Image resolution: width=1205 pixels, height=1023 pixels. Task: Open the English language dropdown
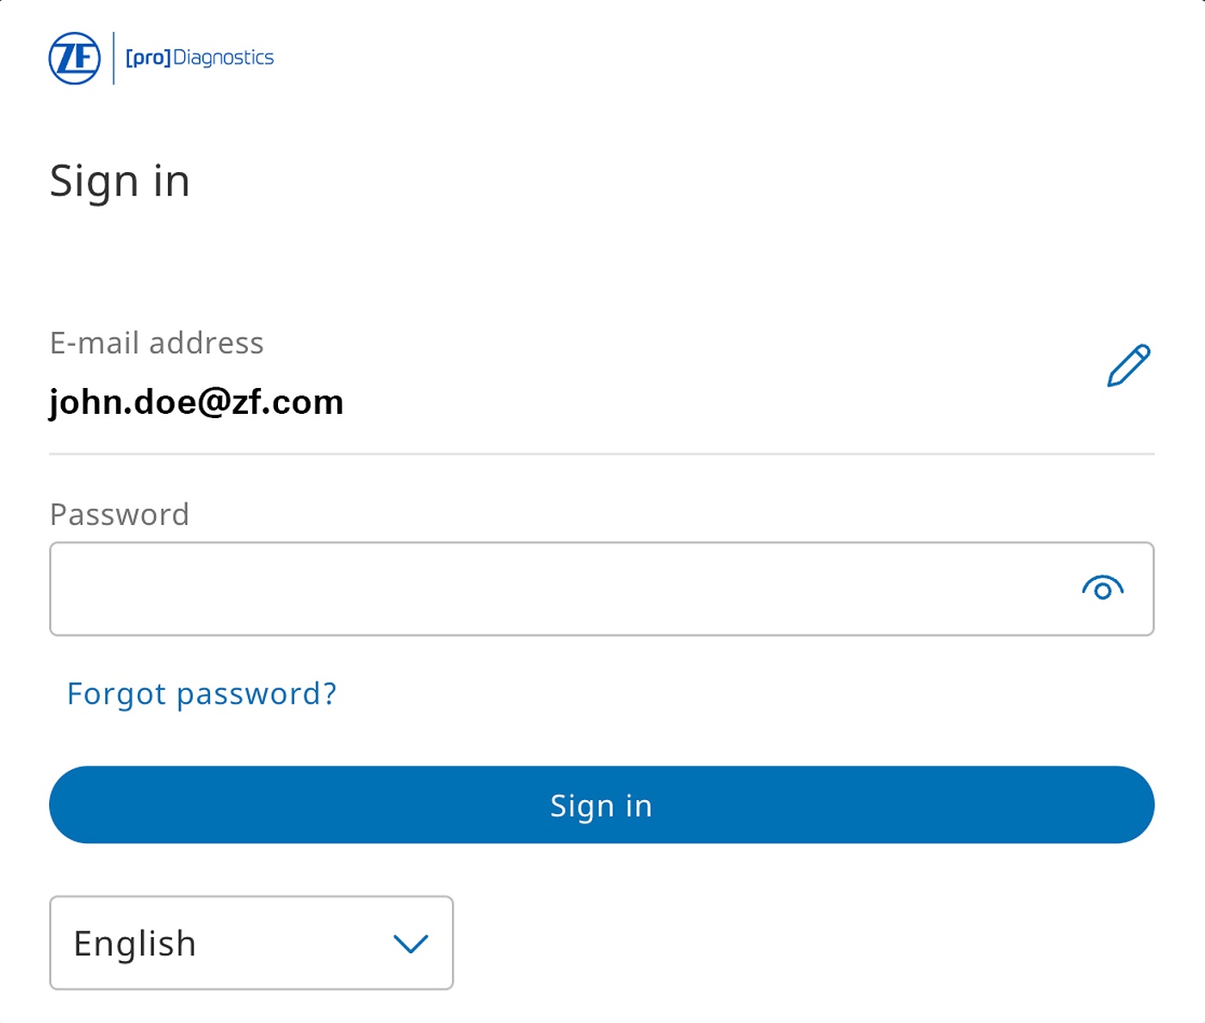coord(251,943)
